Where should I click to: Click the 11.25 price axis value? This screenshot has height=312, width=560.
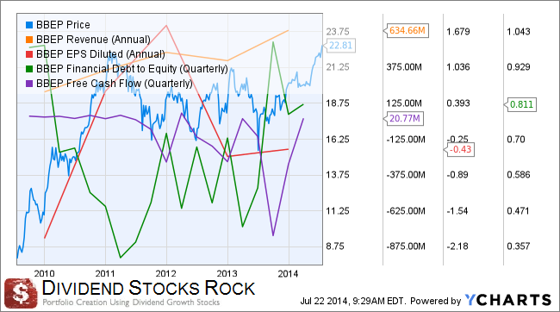click(x=338, y=211)
